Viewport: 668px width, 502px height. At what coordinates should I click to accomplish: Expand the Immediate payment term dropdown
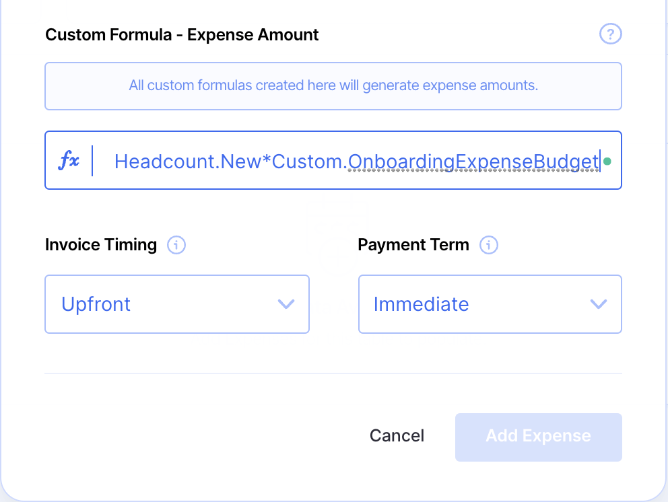click(x=490, y=304)
